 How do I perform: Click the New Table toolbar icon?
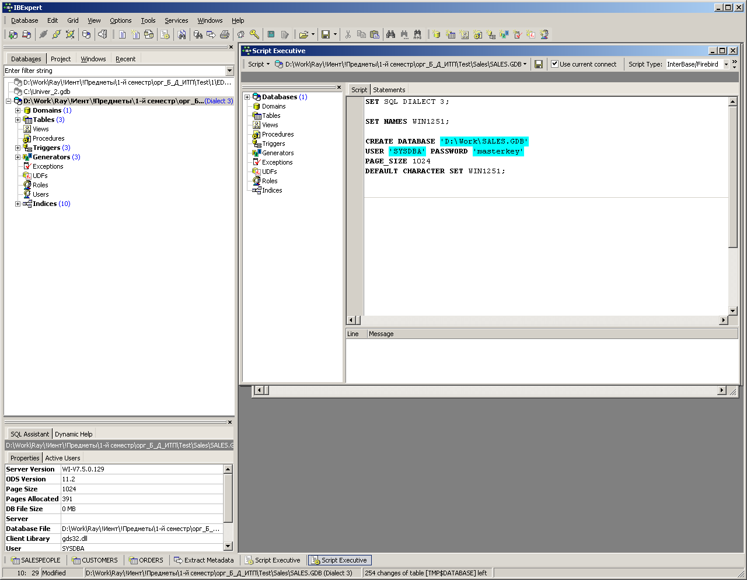coord(450,34)
